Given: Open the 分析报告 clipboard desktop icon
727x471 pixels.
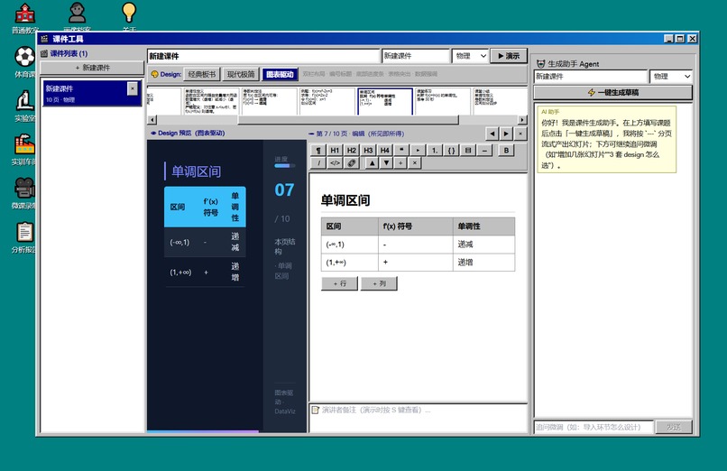Looking at the screenshot, I should pos(24,237).
